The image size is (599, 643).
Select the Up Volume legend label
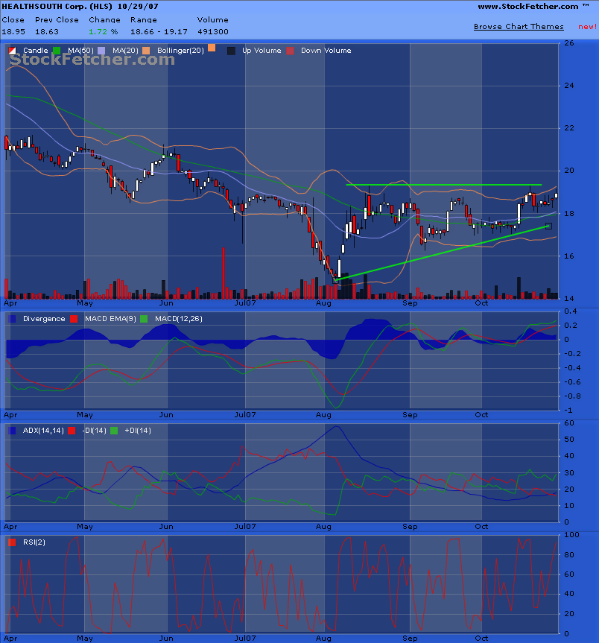pyautogui.click(x=262, y=51)
